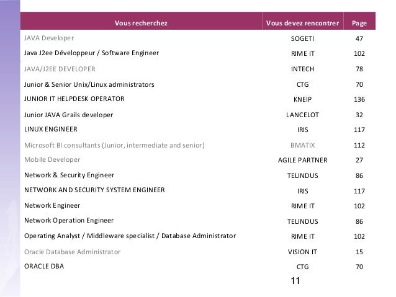Click Junior & Senior Unix/Linux administrators entry
Image resolution: width=396 pixels, height=297 pixels.
[x=89, y=84]
